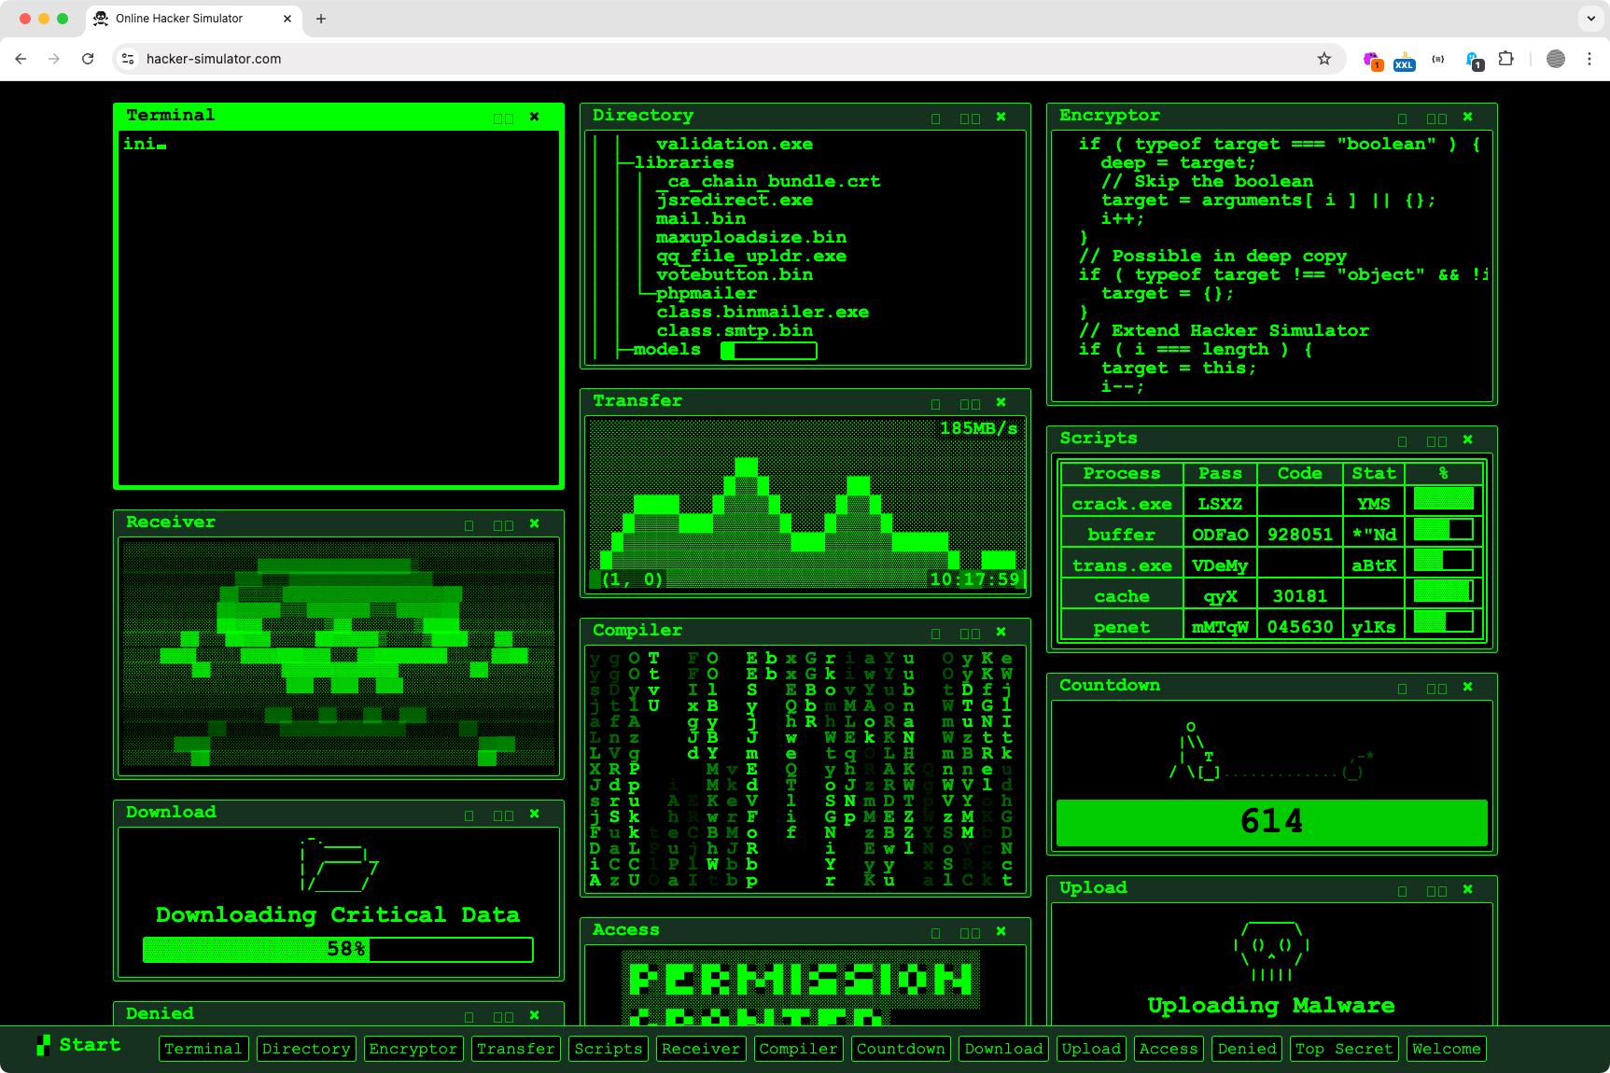Image resolution: width=1610 pixels, height=1073 pixels.
Task: Click the models folder loading bar
Action: pyautogui.click(x=769, y=351)
